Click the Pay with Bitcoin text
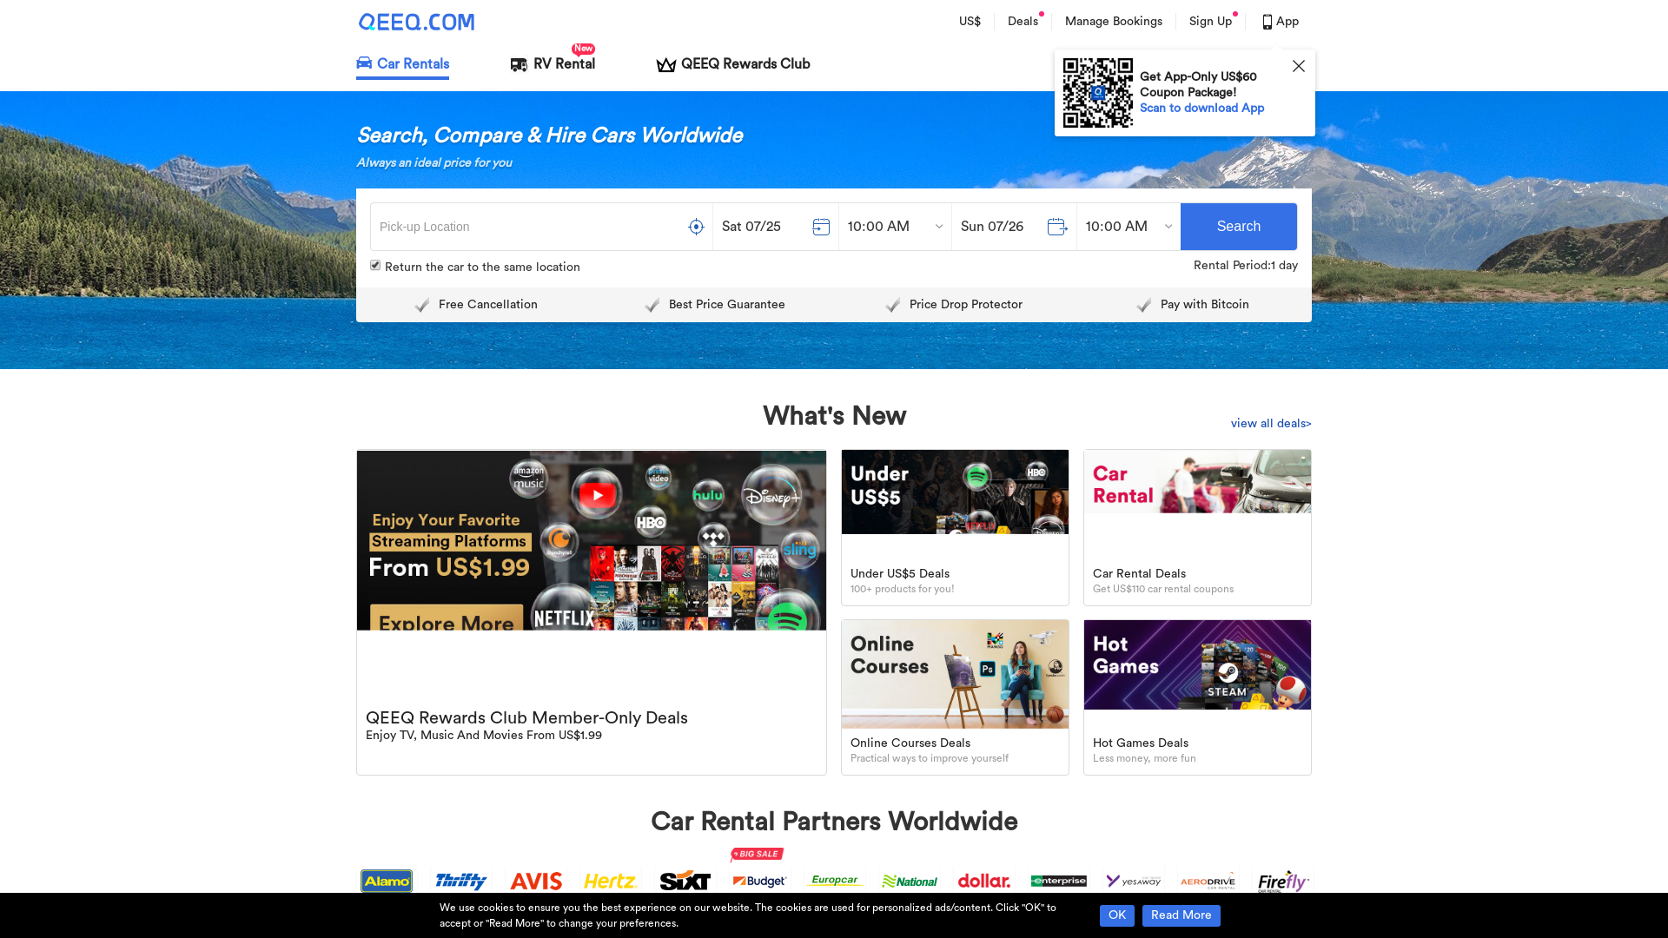Viewport: 1668px width, 938px height. [1205, 305]
